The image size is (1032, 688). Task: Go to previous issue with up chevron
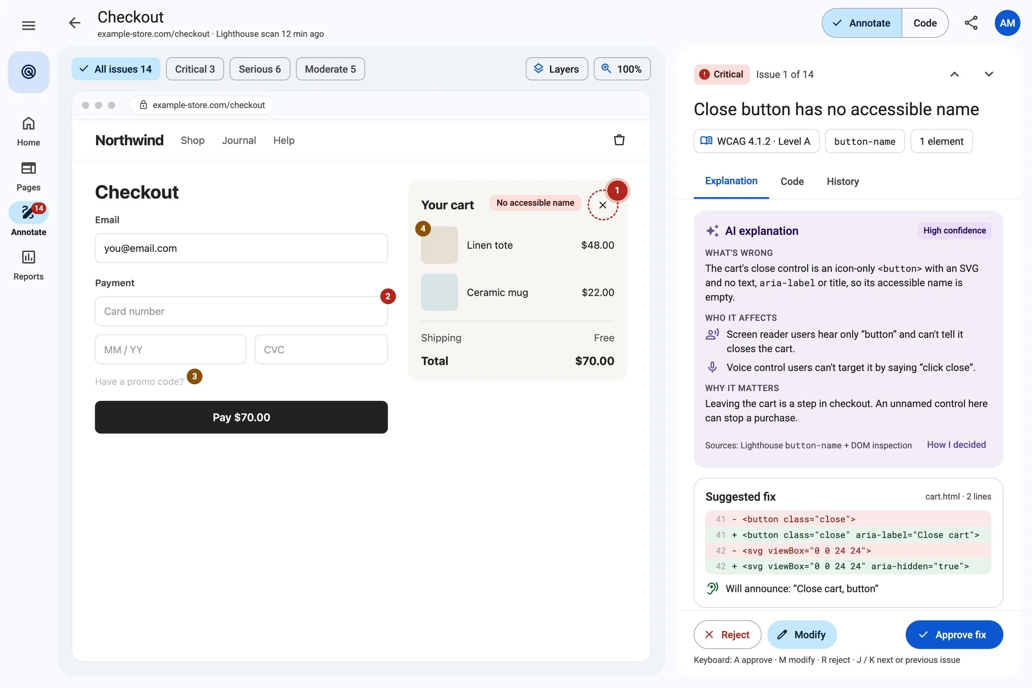pos(954,74)
